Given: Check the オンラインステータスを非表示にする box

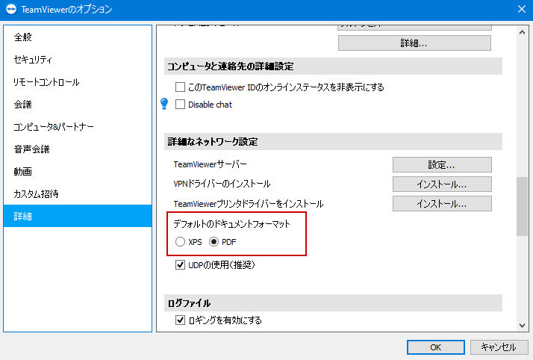Looking at the screenshot, I should coord(180,87).
